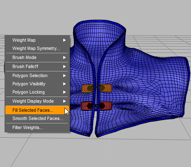191x167 pixels.
Task: Expand arrow next to Polygon Selection
Action: coord(64,75)
